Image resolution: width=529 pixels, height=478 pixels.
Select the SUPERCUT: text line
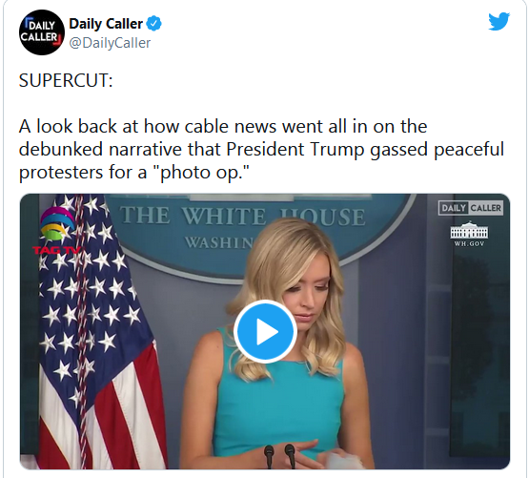(x=66, y=81)
